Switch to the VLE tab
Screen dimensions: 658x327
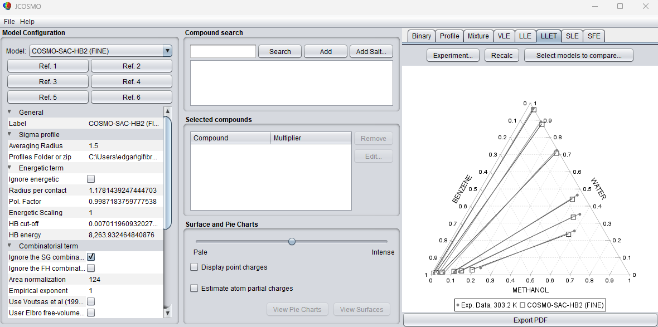pyautogui.click(x=504, y=36)
